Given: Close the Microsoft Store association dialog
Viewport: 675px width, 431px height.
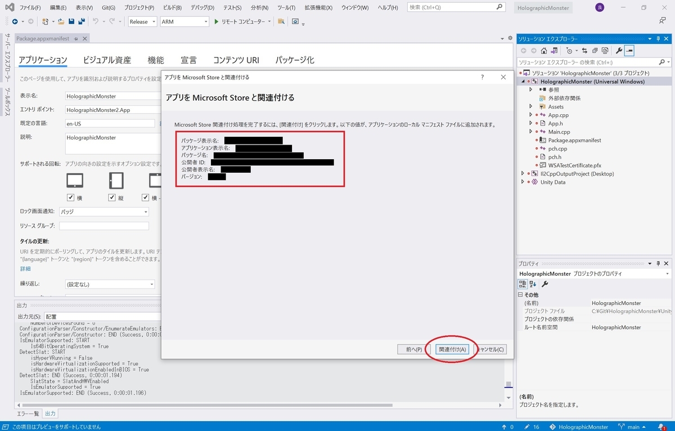Looking at the screenshot, I should tap(503, 77).
